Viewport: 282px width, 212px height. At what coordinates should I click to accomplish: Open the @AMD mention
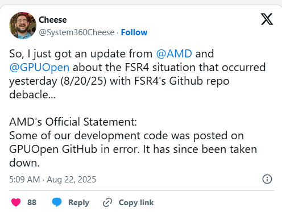point(174,53)
